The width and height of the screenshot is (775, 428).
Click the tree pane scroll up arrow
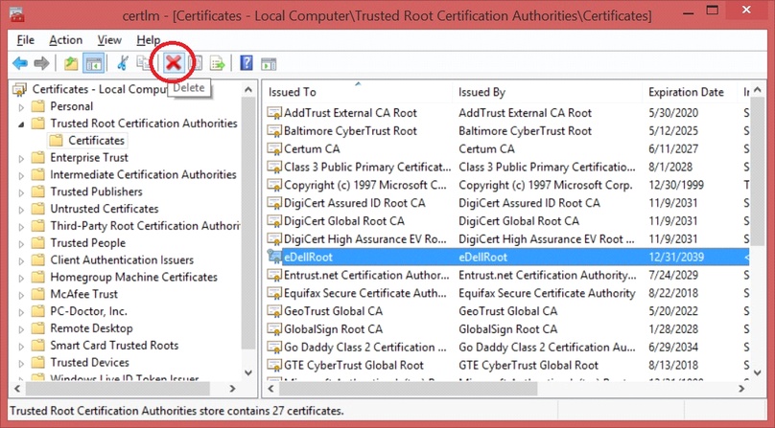[x=248, y=90]
